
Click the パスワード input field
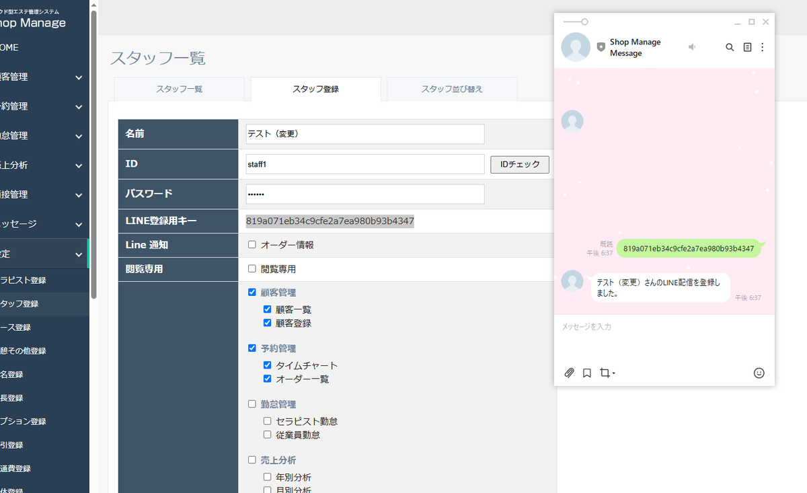click(365, 194)
